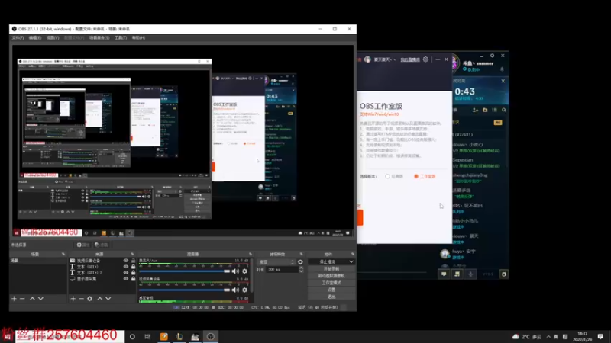
Task: Open the settings gear in the installer title bar
Action: click(x=425, y=59)
